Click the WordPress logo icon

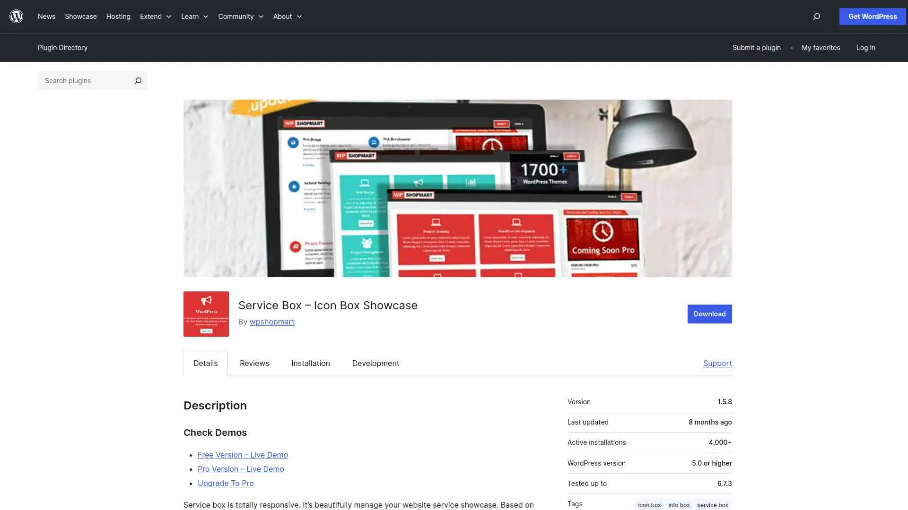click(16, 16)
